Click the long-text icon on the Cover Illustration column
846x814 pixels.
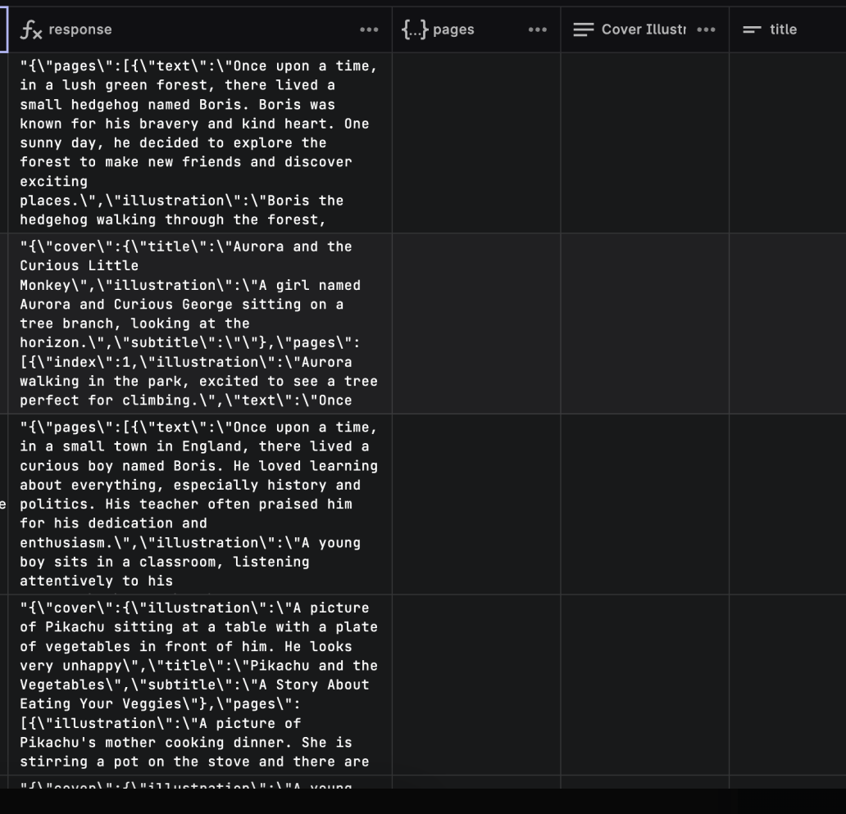pyautogui.click(x=584, y=29)
